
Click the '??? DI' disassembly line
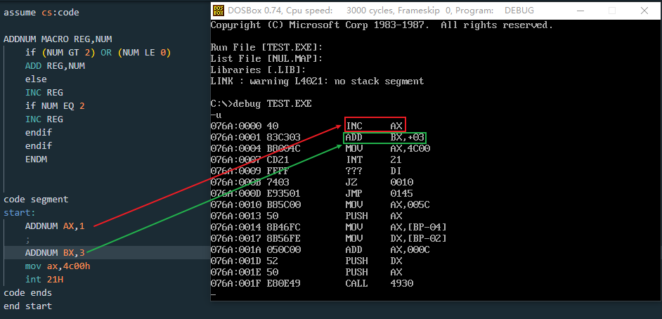374,171
